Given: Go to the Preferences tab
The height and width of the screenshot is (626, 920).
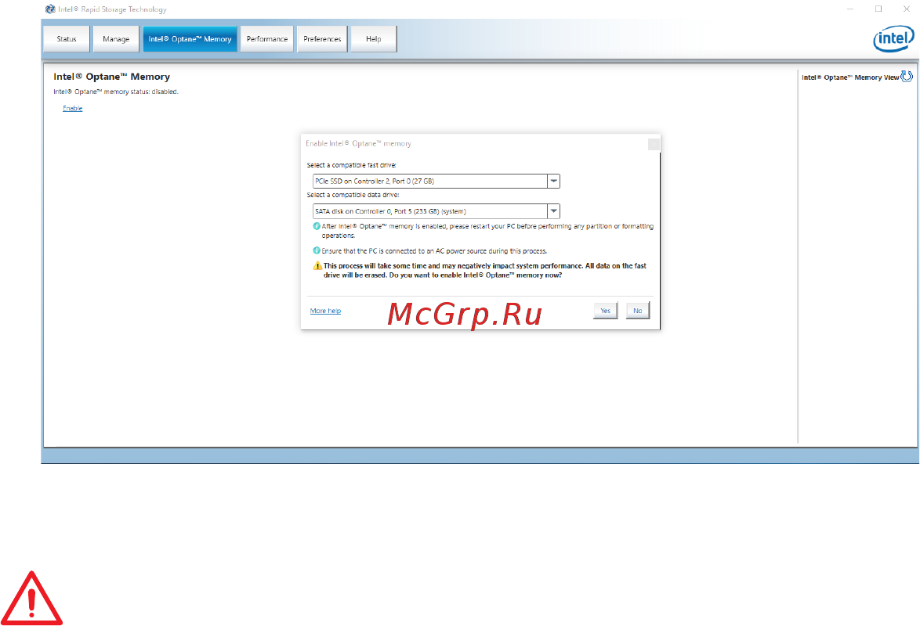Looking at the screenshot, I should (x=322, y=38).
